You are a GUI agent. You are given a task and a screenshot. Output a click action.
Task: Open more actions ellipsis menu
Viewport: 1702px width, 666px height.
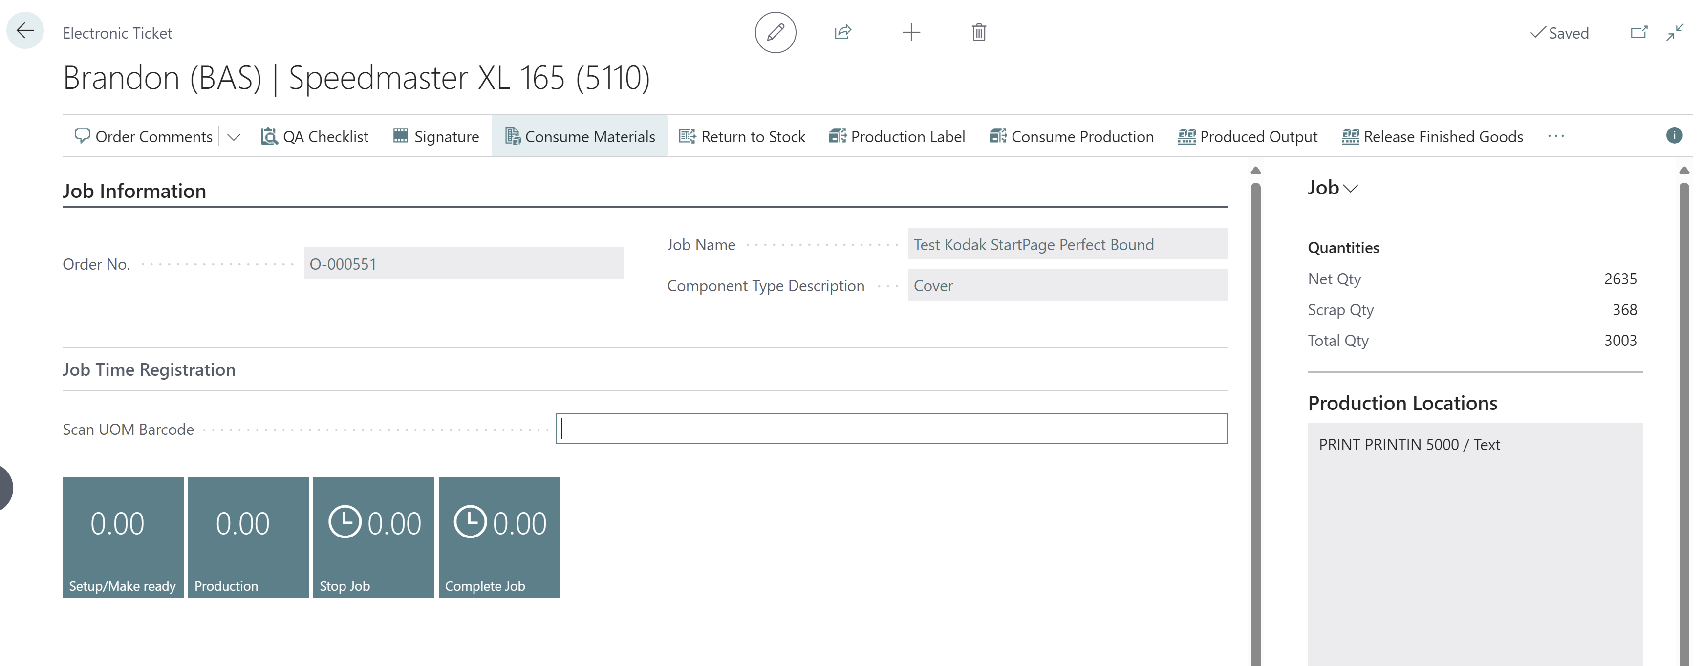click(1555, 136)
